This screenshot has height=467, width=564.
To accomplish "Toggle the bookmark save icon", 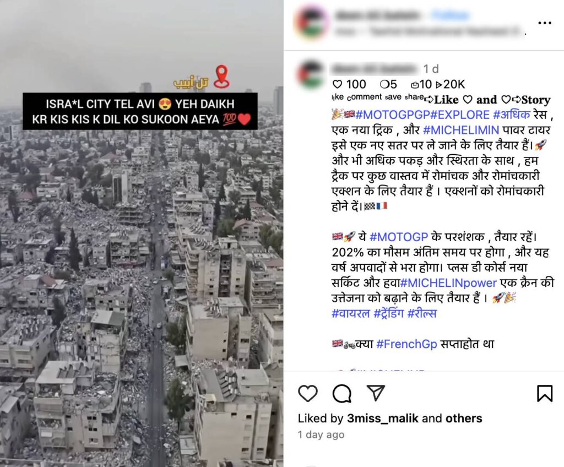I will click(545, 393).
